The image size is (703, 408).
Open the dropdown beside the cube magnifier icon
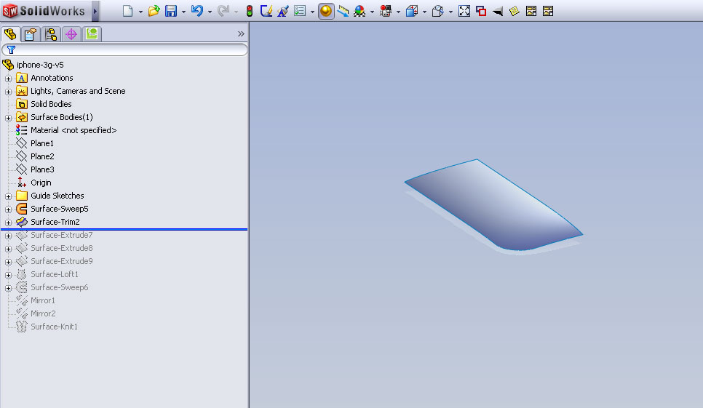point(450,12)
